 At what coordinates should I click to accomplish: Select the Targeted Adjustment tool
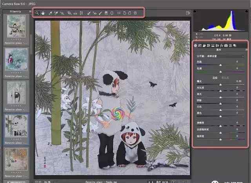tap(62, 13)
